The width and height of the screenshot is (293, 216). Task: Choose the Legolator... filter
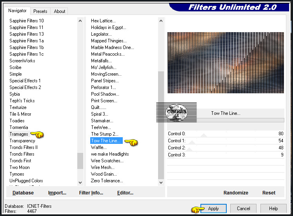pos(101,34)
